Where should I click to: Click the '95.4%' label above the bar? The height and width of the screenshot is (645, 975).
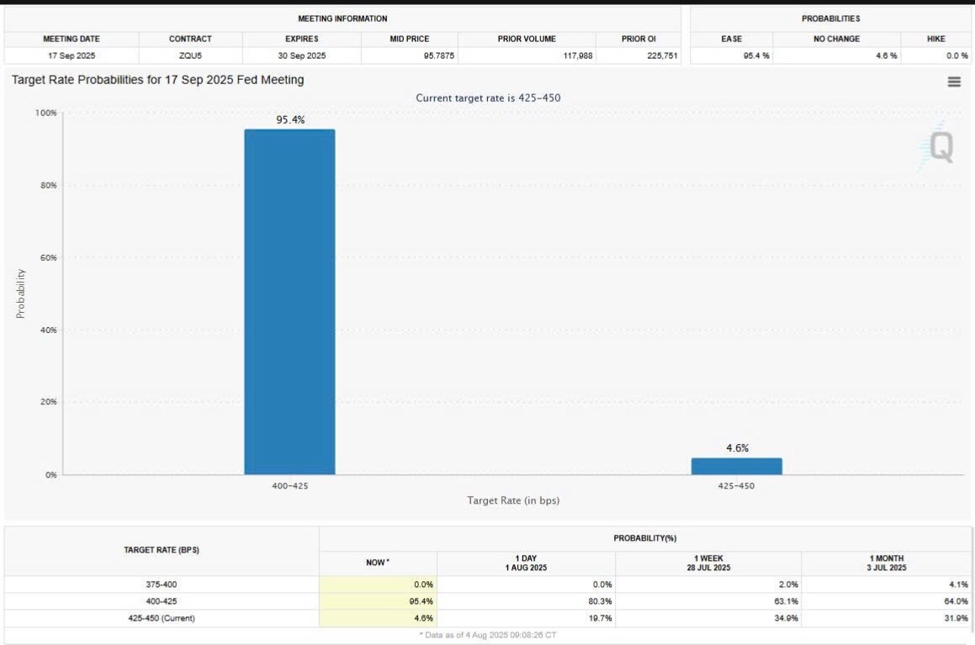click(290, 120)
